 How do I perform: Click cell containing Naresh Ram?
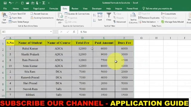click(30, 89)
